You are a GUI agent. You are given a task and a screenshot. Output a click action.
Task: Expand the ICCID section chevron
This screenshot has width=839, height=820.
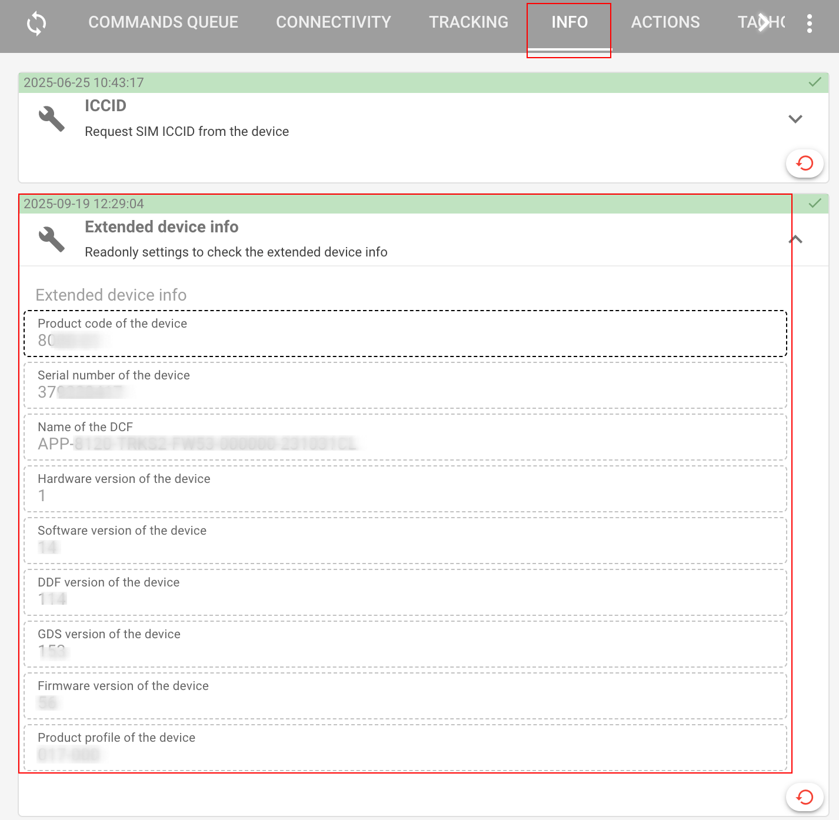pyautogui.click(x=795, y=119)
